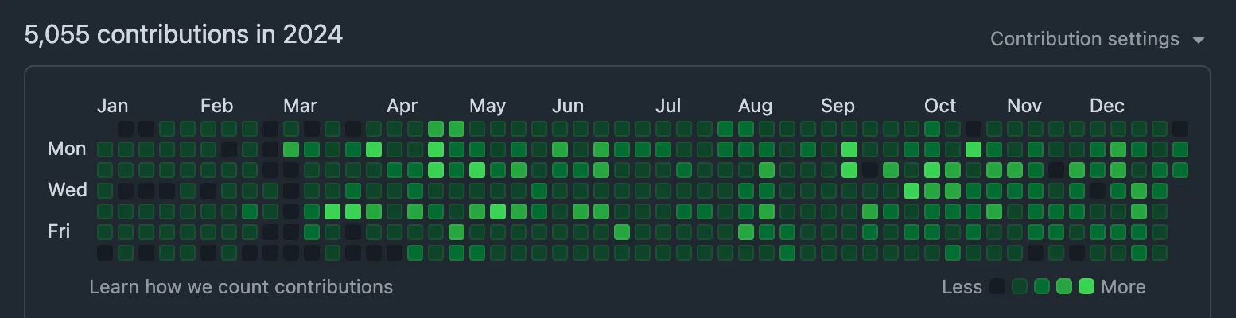Click the Mon weekday label
Viewport: 1236px width, 318px height.
click(67, 149)
